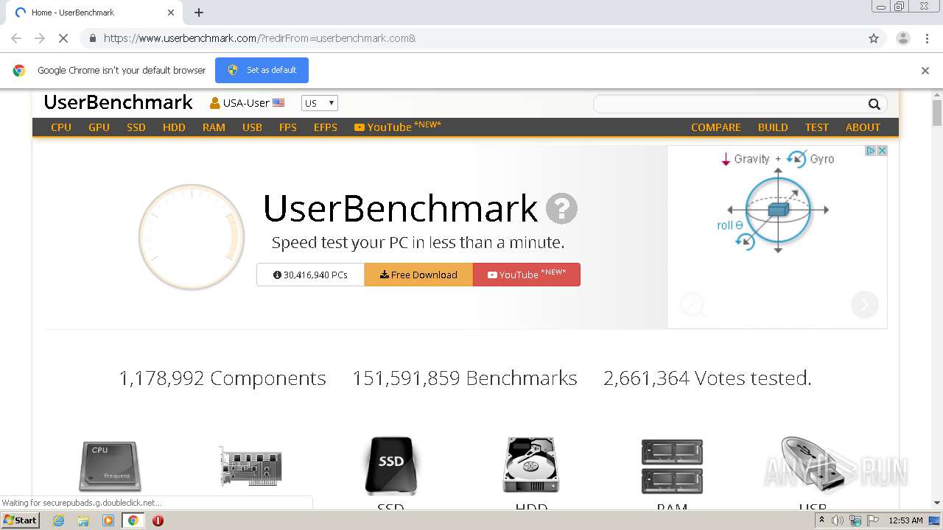Click the red YouTube NEW button
The height and width of the screenshot is (530, 943).
pyautogui.click(x=527, y=275)
